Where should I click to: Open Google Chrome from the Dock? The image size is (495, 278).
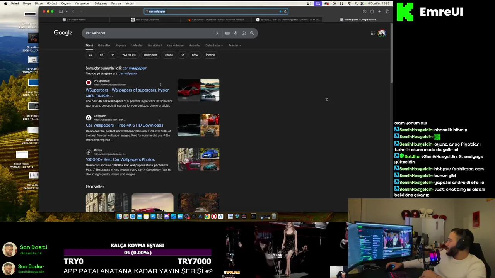point(207,217)
